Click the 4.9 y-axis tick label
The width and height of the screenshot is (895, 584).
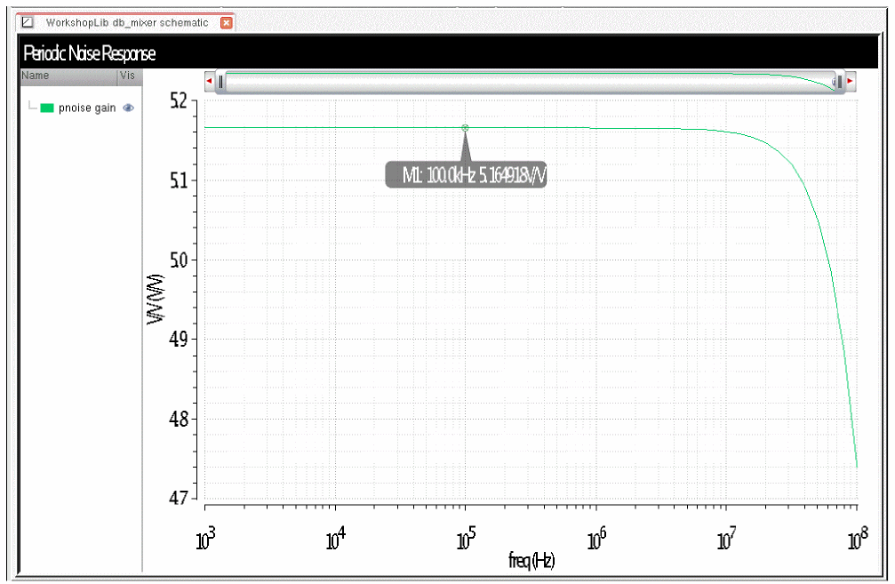tap(178, 339)
